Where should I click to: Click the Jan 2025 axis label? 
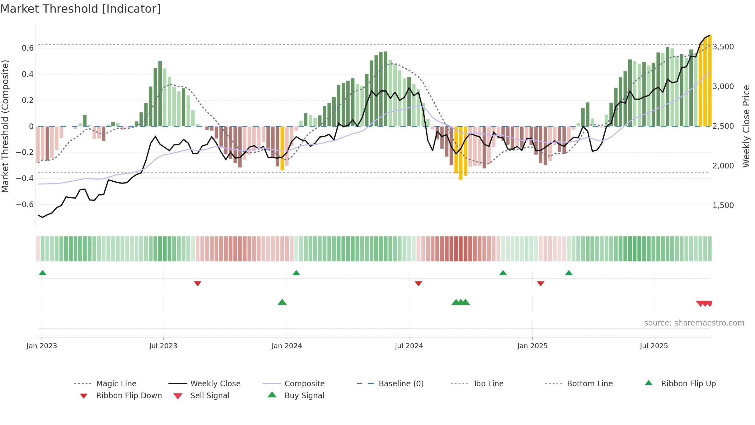coord(533,346)
